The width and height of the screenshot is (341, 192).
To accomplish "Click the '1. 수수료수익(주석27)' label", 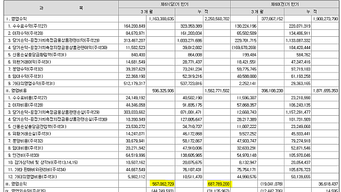I will tap(27, 26).
